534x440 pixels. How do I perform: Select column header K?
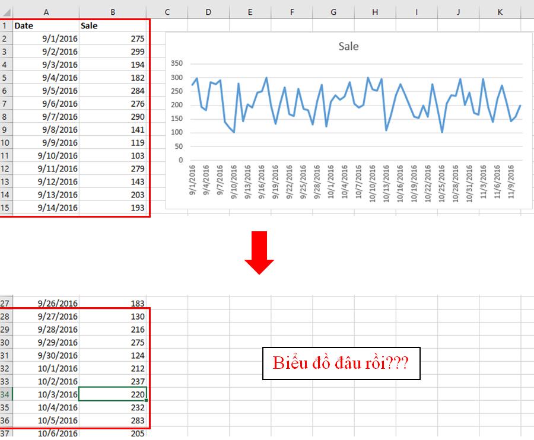(500, 12)
